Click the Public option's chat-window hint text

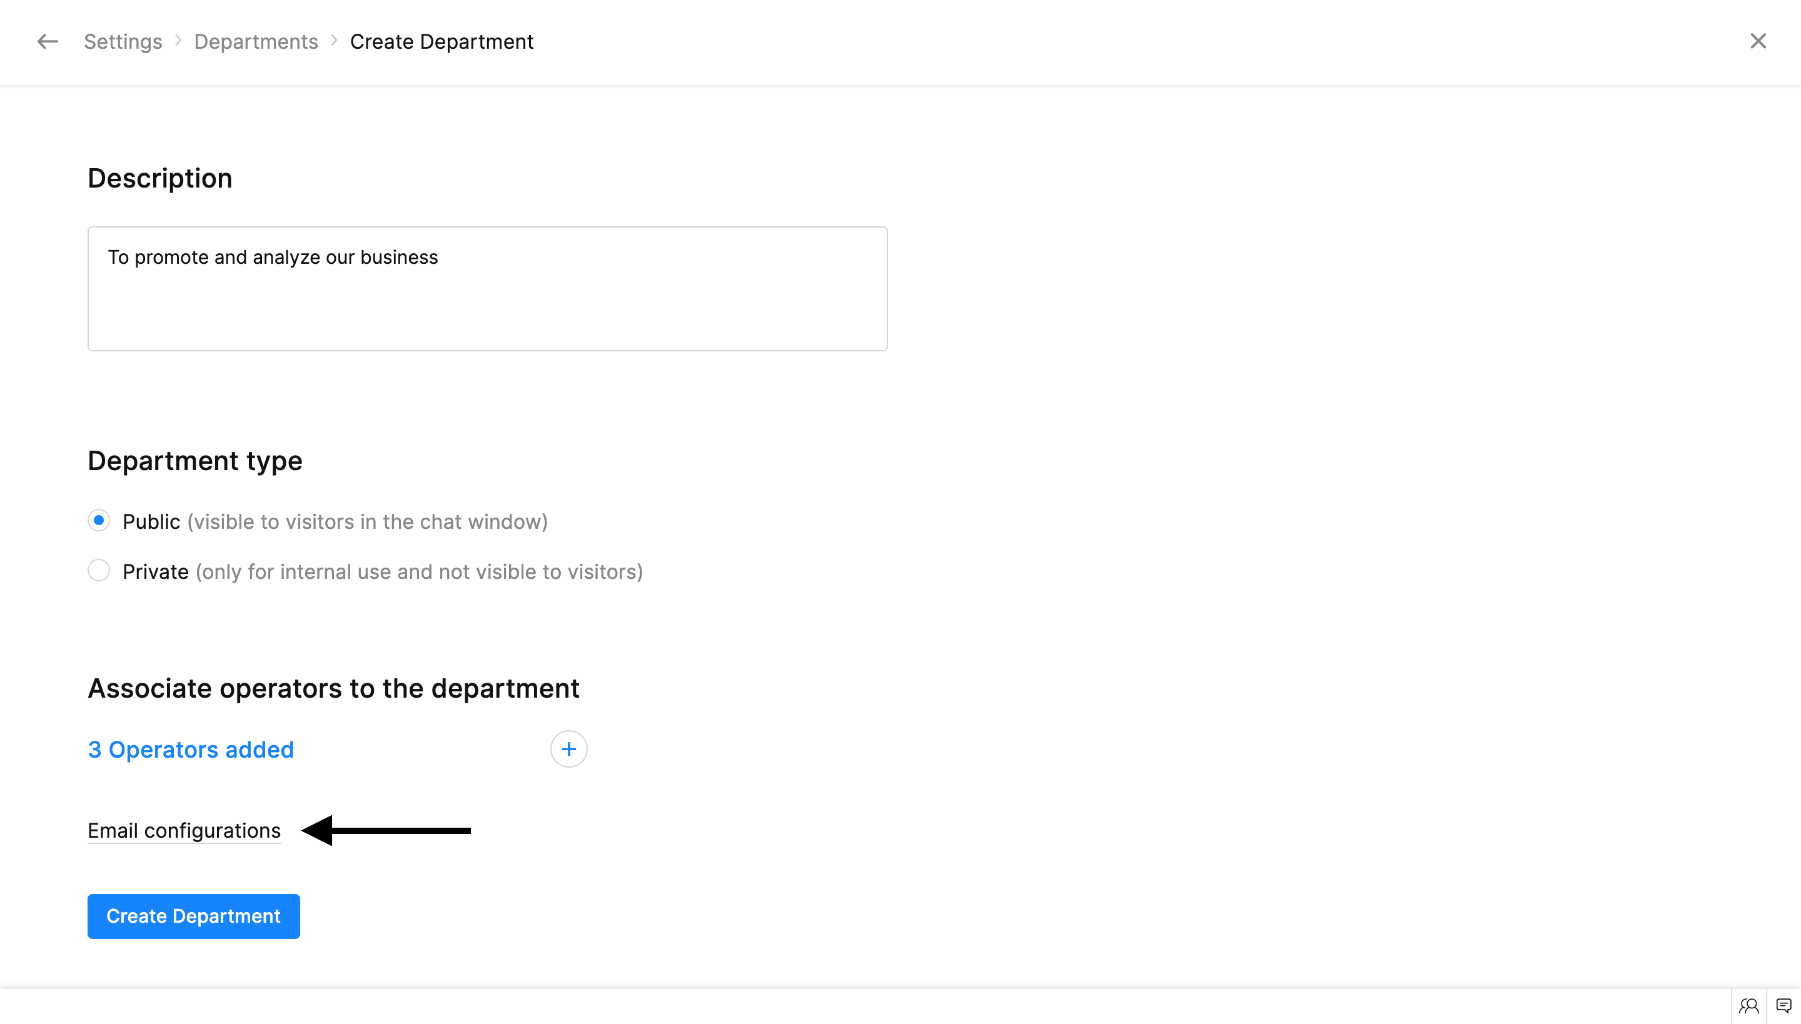click(x=367, y=522)
